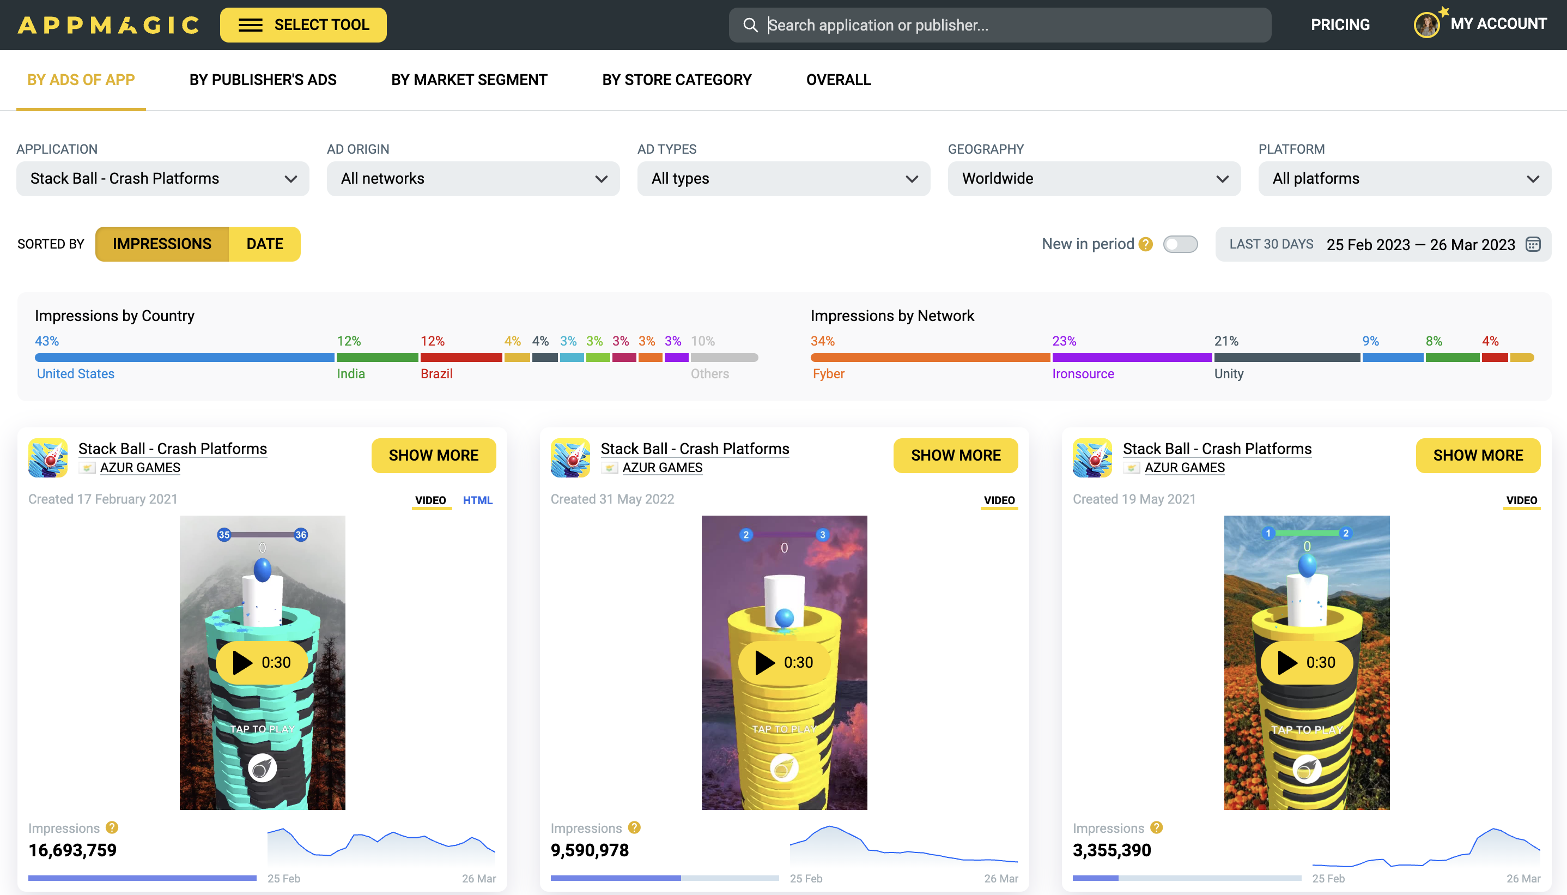Select the Overall tab
Screen dimensions: 1567x895
pos(839,80)
